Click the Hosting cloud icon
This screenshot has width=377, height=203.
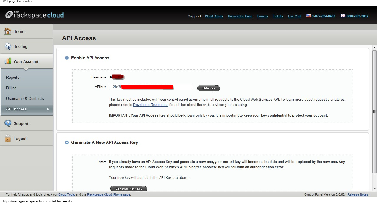point(8,46)
